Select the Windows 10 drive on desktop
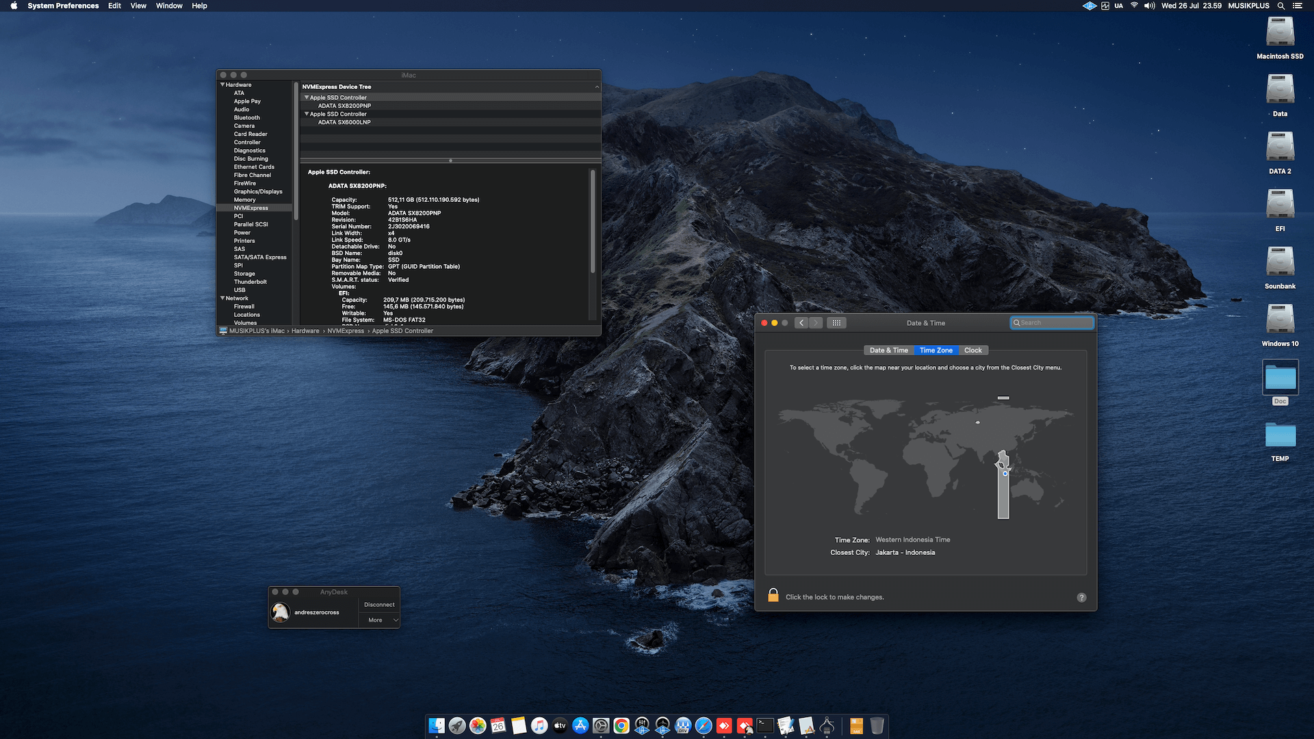The height and width of the screenshot is (739, 1314). (1280, 320)
